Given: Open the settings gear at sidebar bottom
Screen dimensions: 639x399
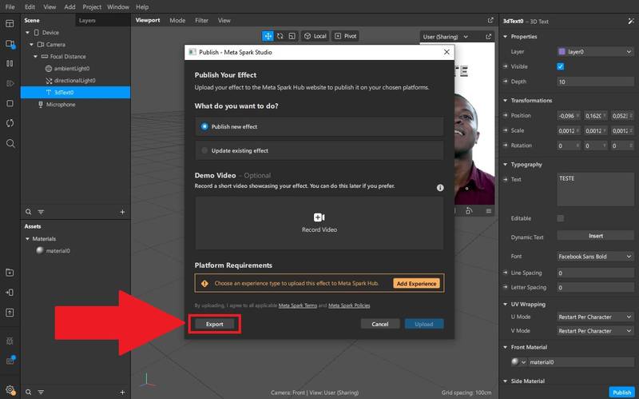Looking at the screenshot, I should coord(10,390).
